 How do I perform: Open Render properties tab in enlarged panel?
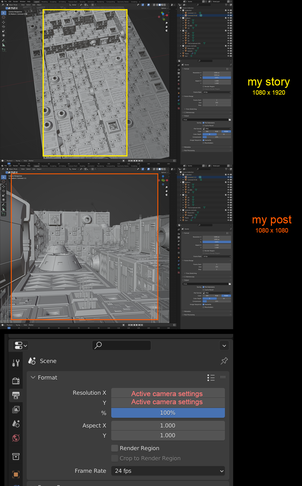point(16,381)
